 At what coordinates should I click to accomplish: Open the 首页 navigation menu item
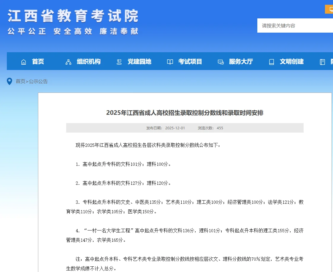38,61
